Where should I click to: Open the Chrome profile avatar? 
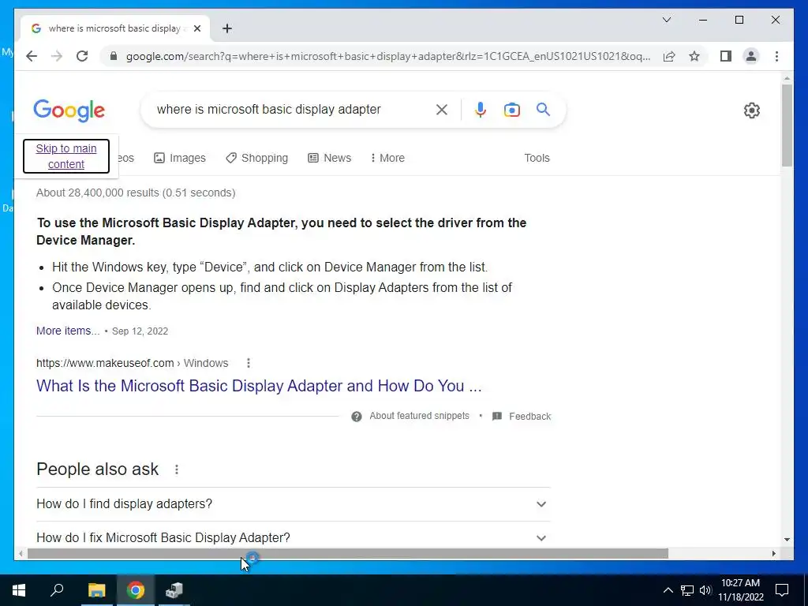(751, 56)
